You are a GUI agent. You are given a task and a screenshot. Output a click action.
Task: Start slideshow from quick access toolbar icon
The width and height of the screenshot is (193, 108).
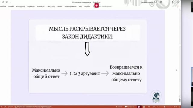pyautogui.click(x=7, y=2)
